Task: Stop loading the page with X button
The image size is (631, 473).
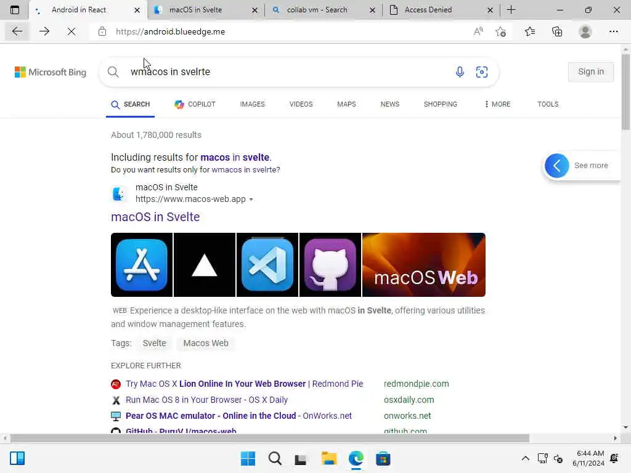Action: tap(71, 31)
